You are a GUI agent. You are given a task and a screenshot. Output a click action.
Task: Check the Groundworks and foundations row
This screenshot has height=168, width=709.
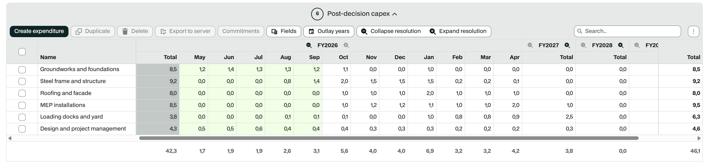[22, 69]
